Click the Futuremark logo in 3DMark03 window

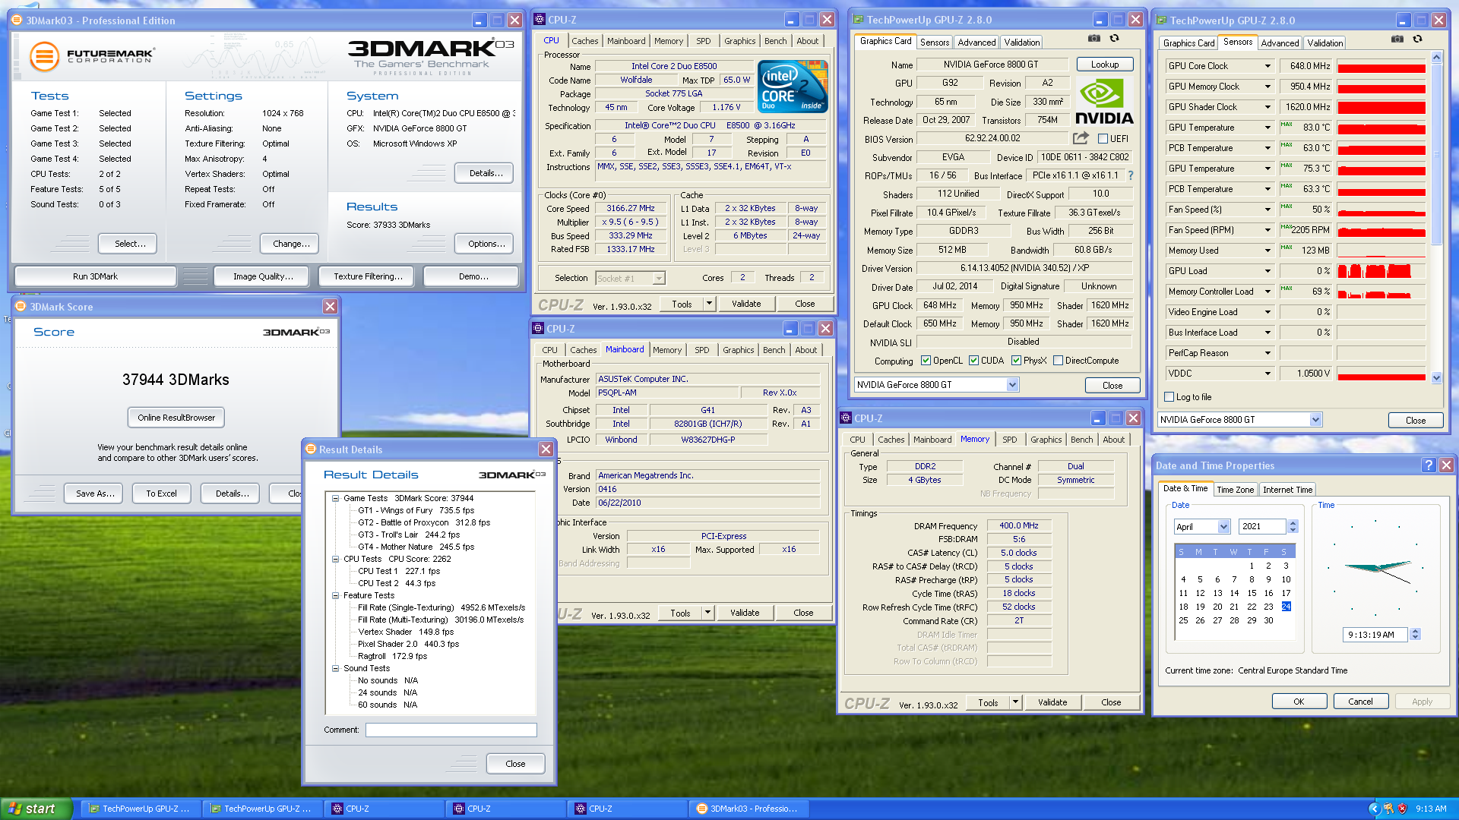[92, 56]
